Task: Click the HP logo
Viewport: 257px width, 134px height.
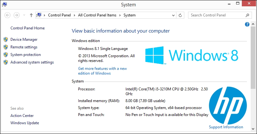Action: (228, 106)
